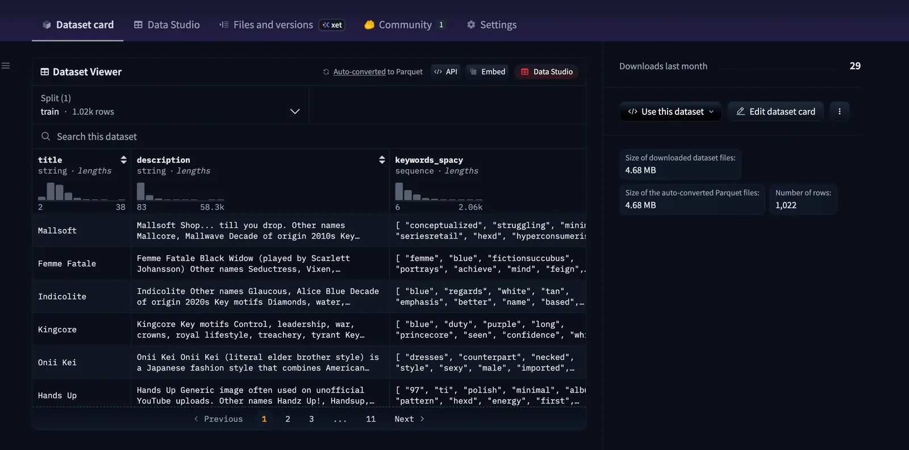Click the search magnifier icon
909x450 pixels.
pos(45,136)
